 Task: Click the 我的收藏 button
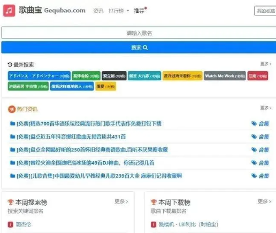tap(265, 11)
